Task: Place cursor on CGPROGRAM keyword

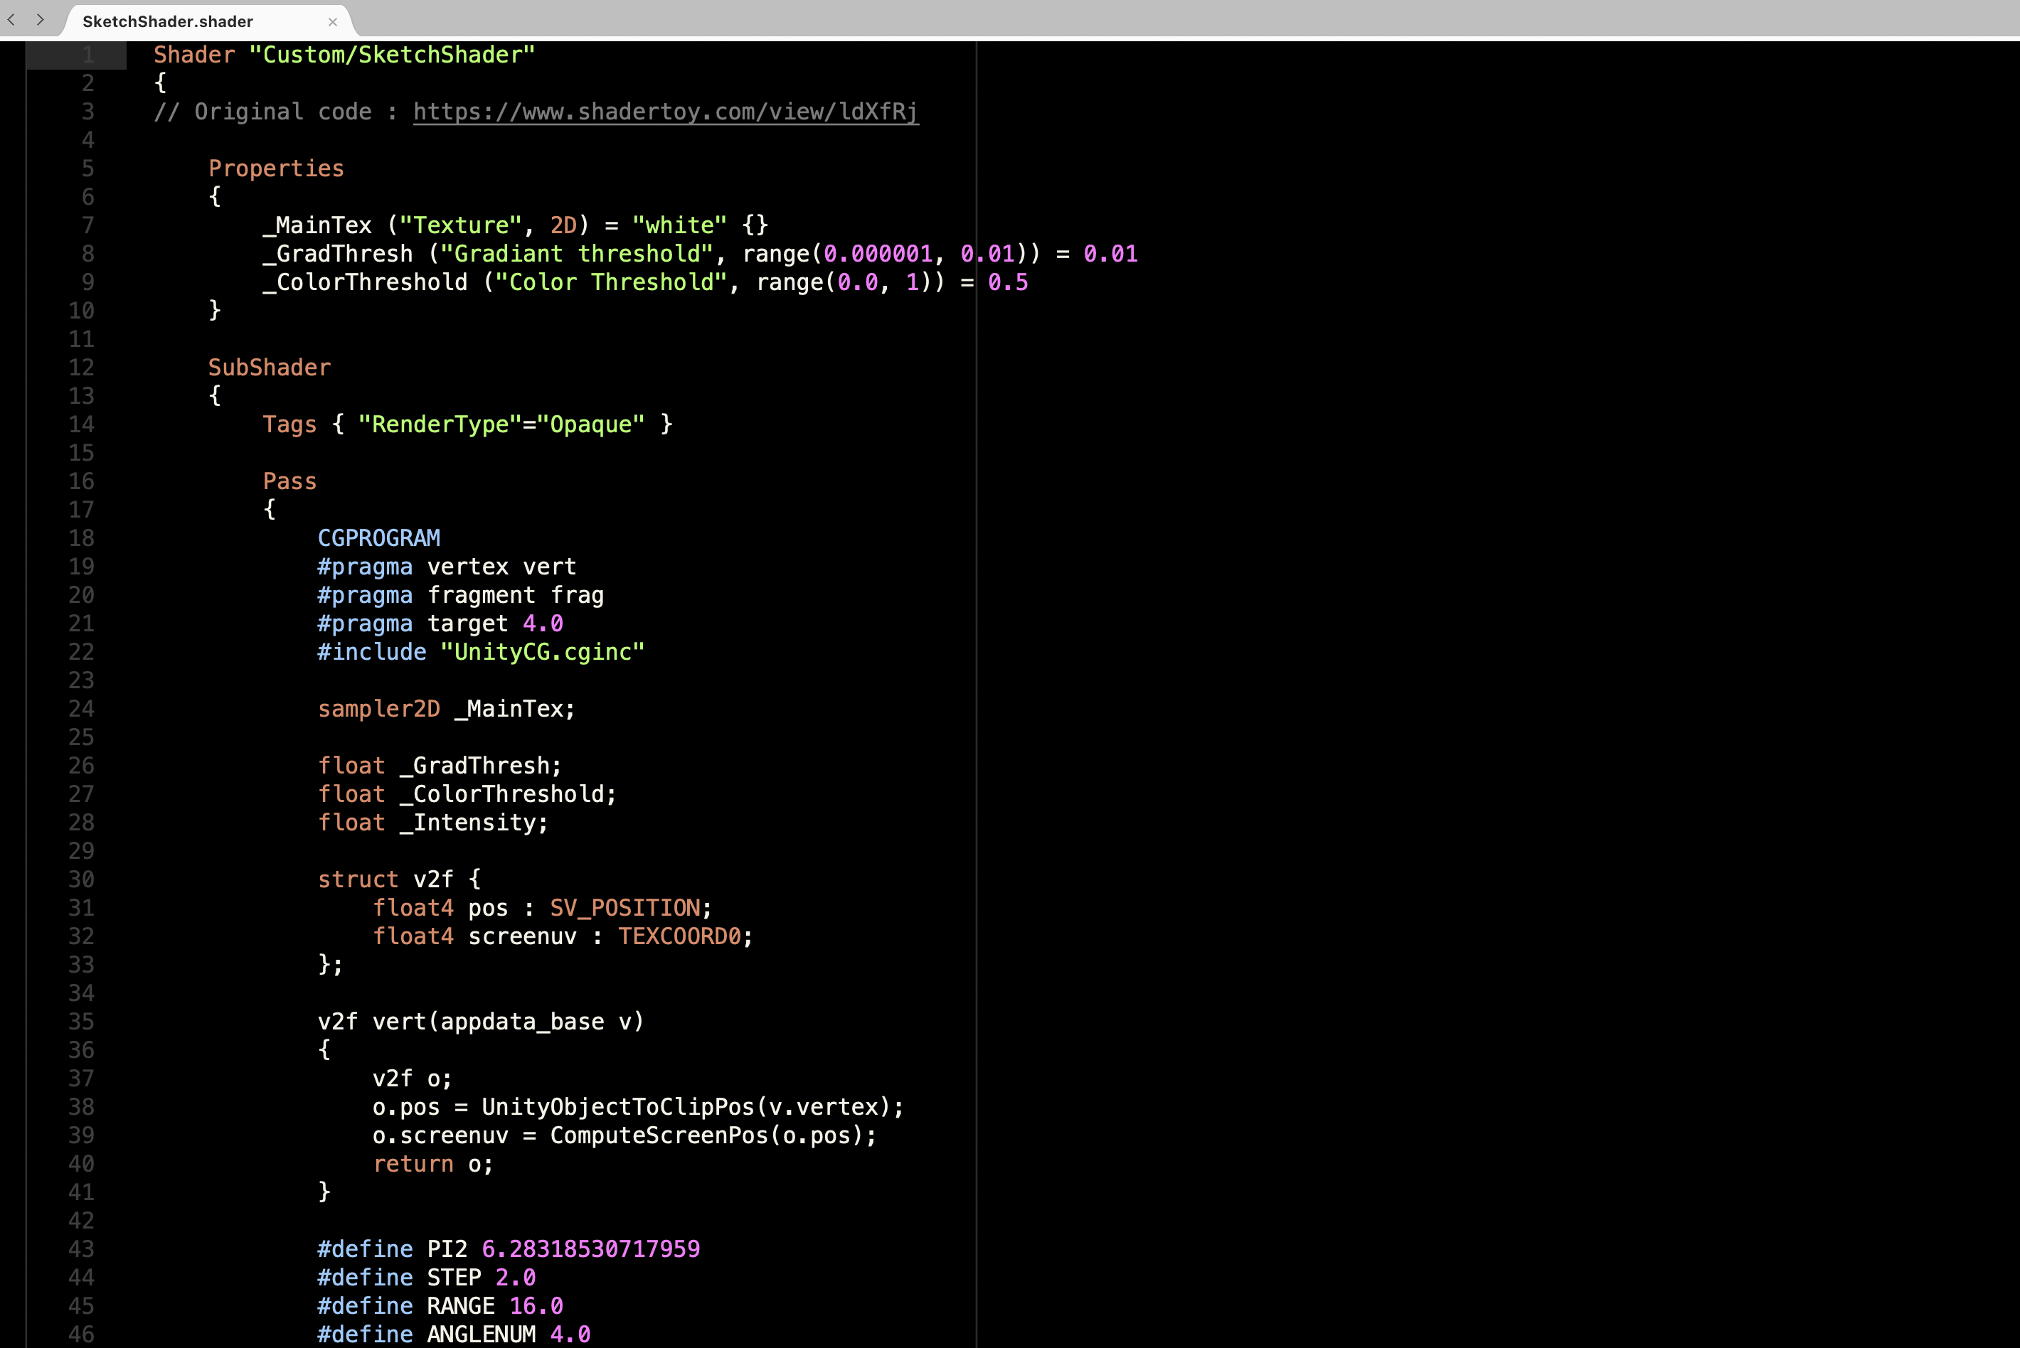Action: click(378, 538)
